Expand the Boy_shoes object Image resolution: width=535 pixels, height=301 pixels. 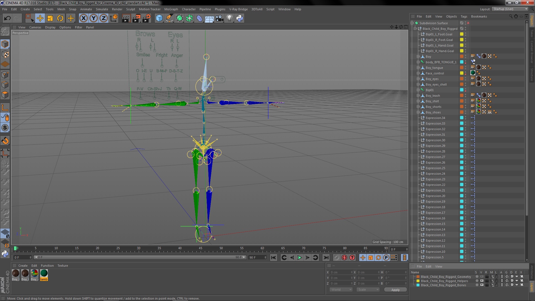[418, 112]
